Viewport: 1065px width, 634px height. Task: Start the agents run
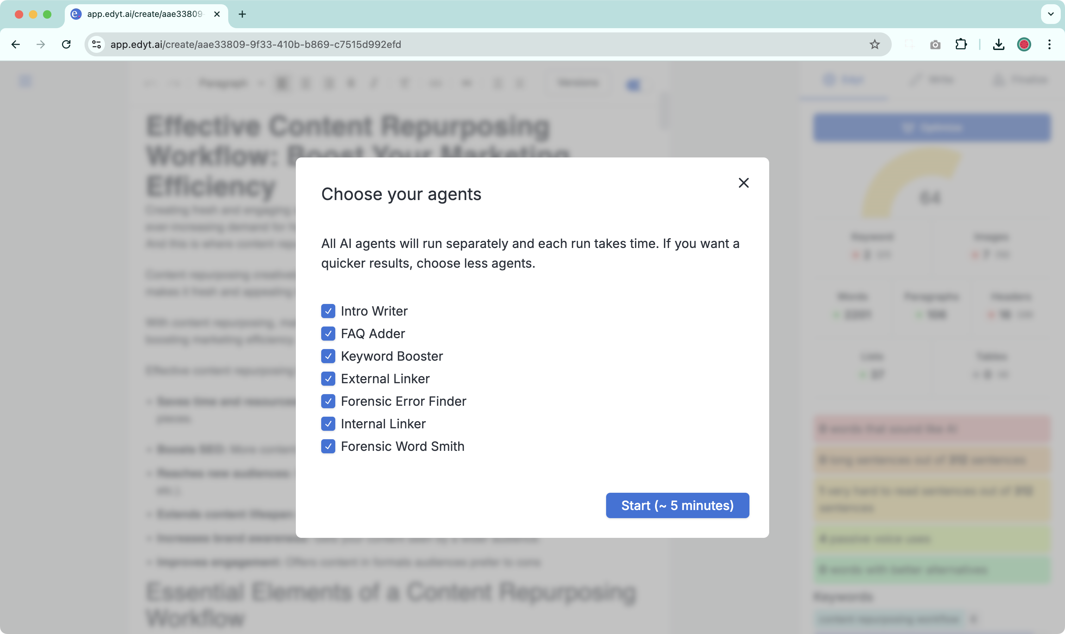coord(677,505)
